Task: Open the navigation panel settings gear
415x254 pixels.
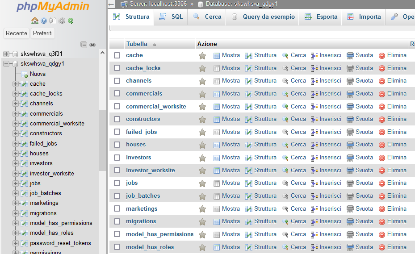Action: pyautogui.click(x=62, y=21)
